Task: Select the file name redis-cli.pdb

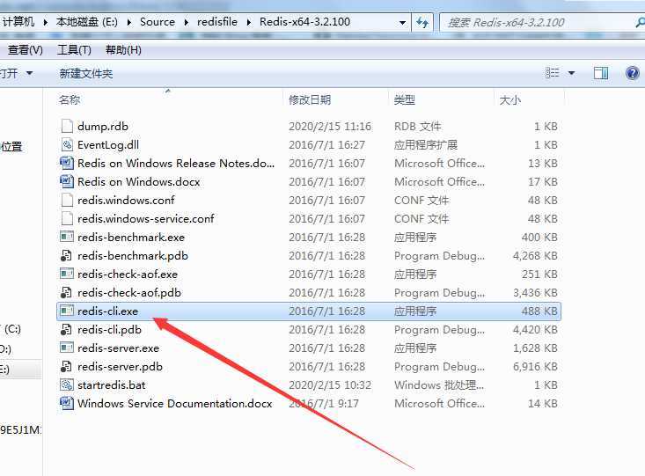Action: pyautogui.click(x=109, y=330)
